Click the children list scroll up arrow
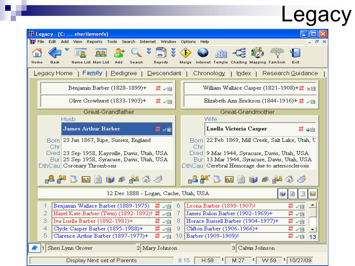 (312, 205)
